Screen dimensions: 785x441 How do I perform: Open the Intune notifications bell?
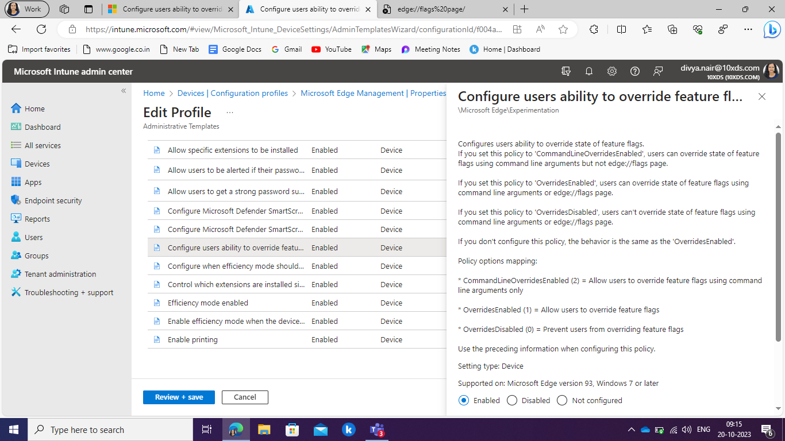point(589,71)
